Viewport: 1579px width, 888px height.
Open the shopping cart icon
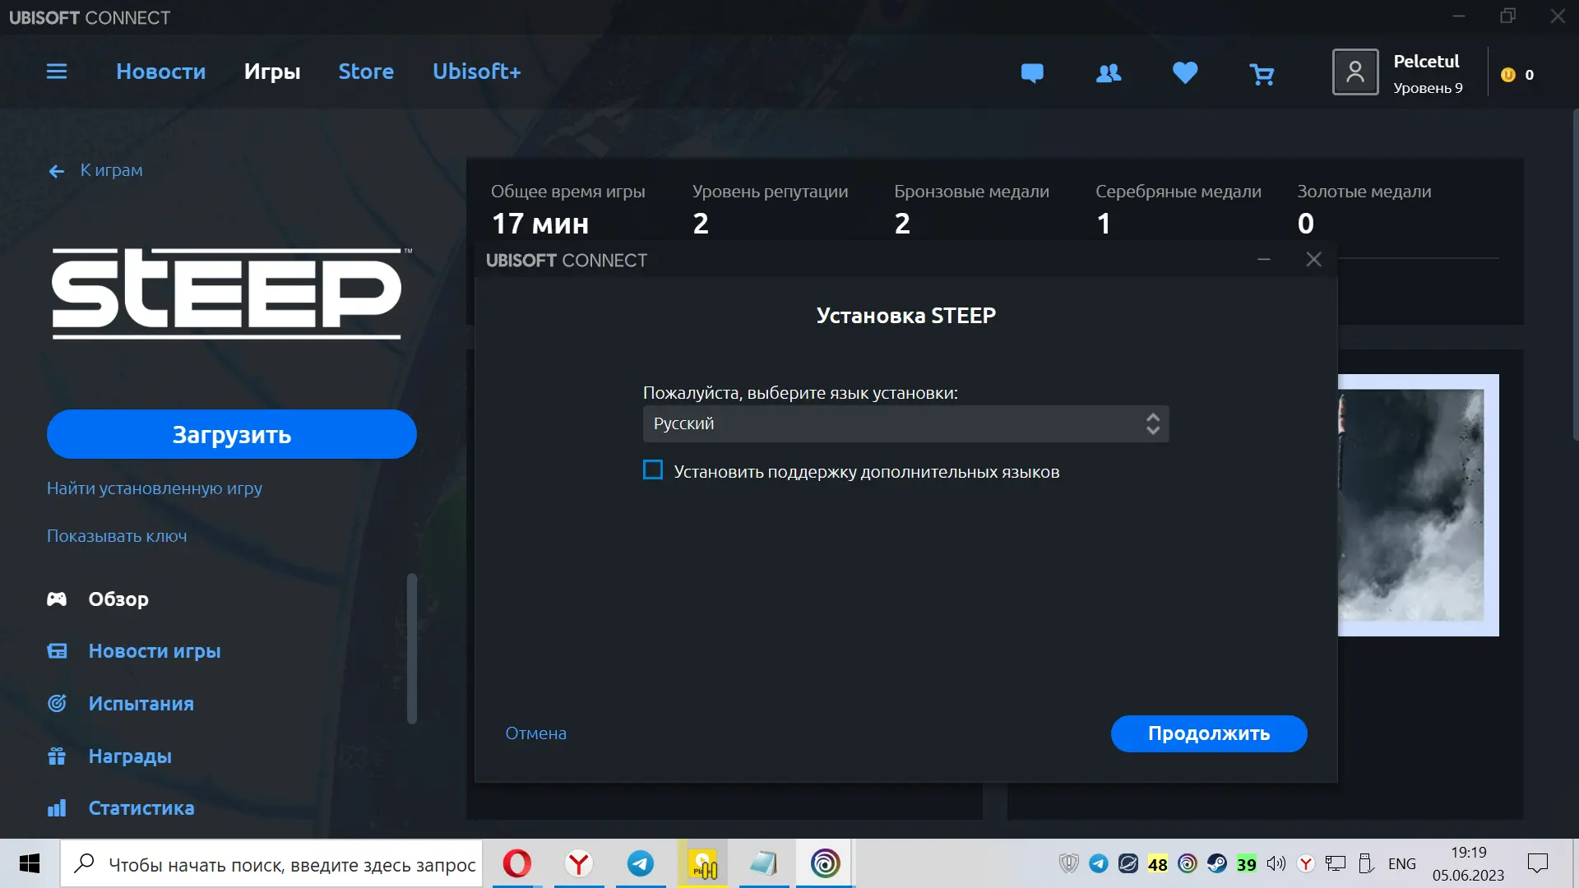pyautogui.click(x=1262, y=75)
